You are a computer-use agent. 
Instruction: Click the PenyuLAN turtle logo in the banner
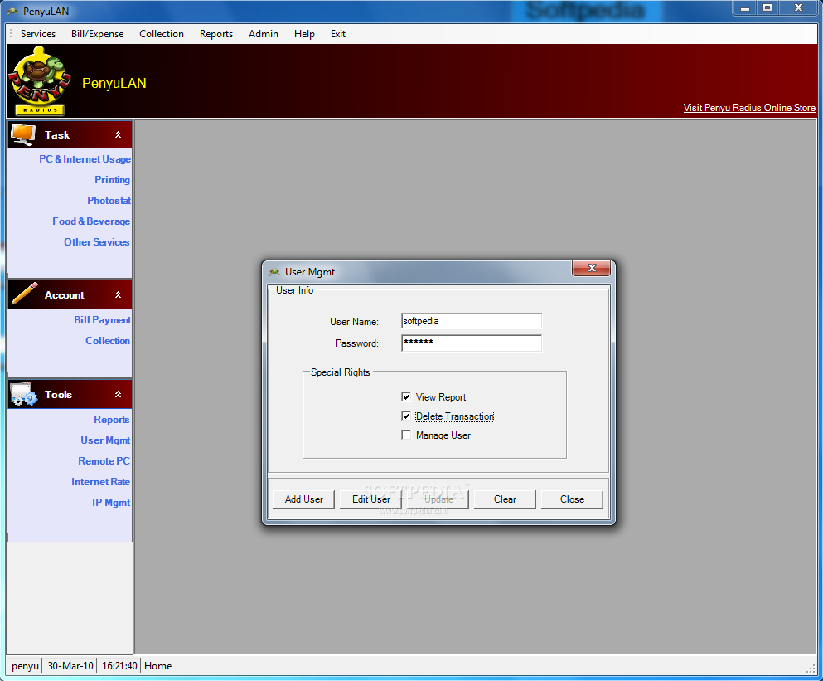40,81
